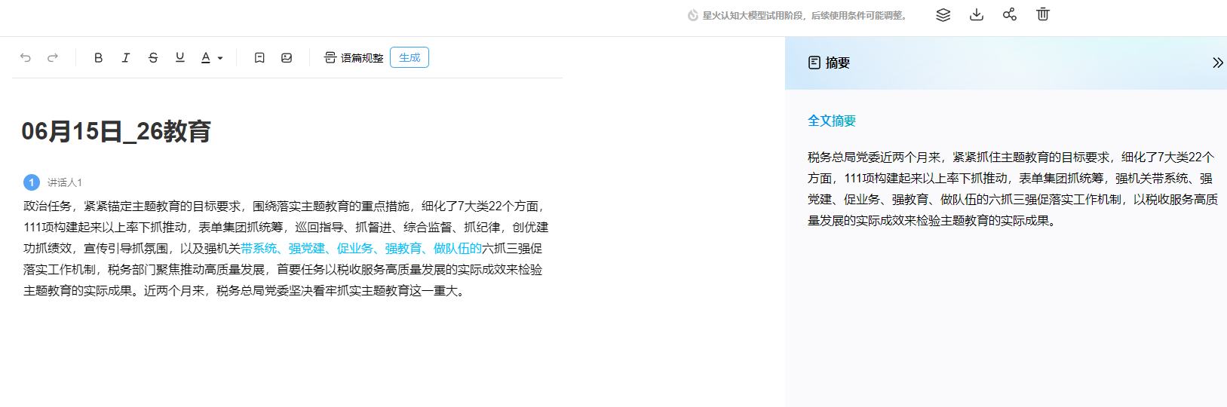
Task: Click the 讲话人1 speaker label
Action: 65,182
